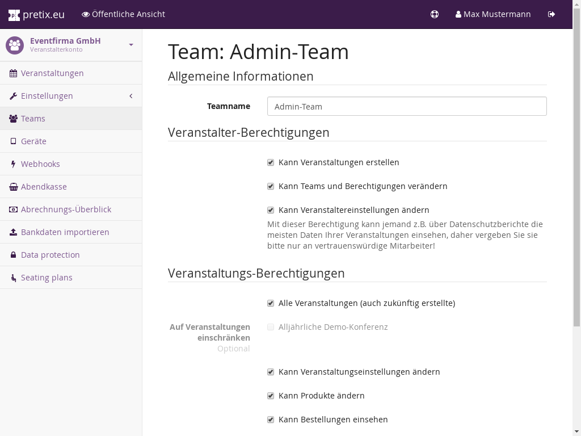581x436 pixels.
Task: Uncheck Kann Veranstaltungen erstellen
Action: click(x=271, y=162)
